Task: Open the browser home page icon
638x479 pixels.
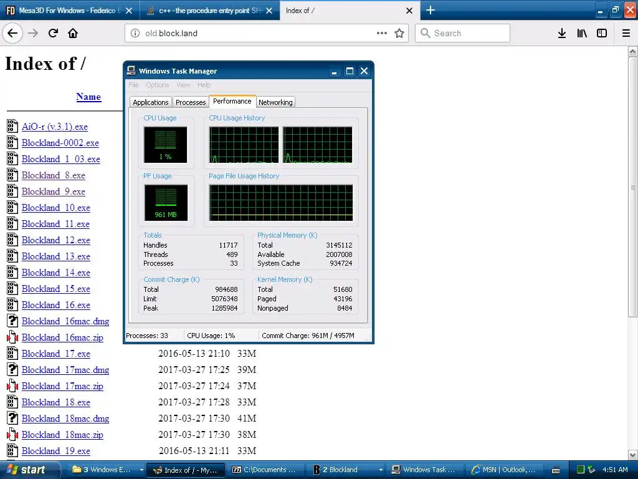Action: [73, 33]
